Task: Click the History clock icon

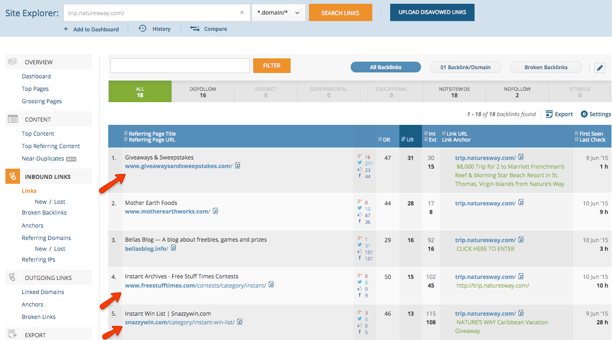Action: pyautogui.click(x=143, y=29)
